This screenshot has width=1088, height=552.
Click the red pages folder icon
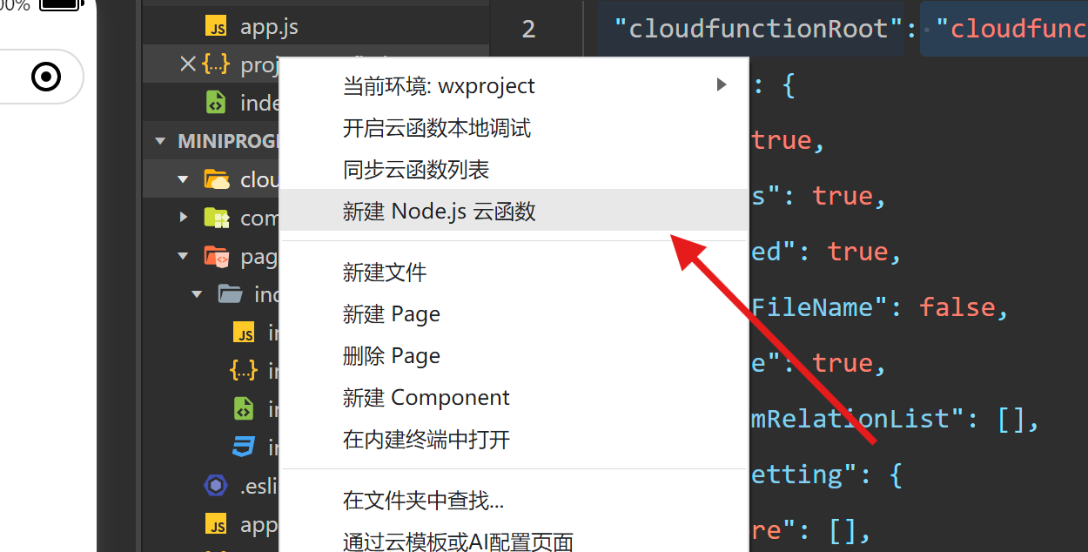tap(218, 255)
